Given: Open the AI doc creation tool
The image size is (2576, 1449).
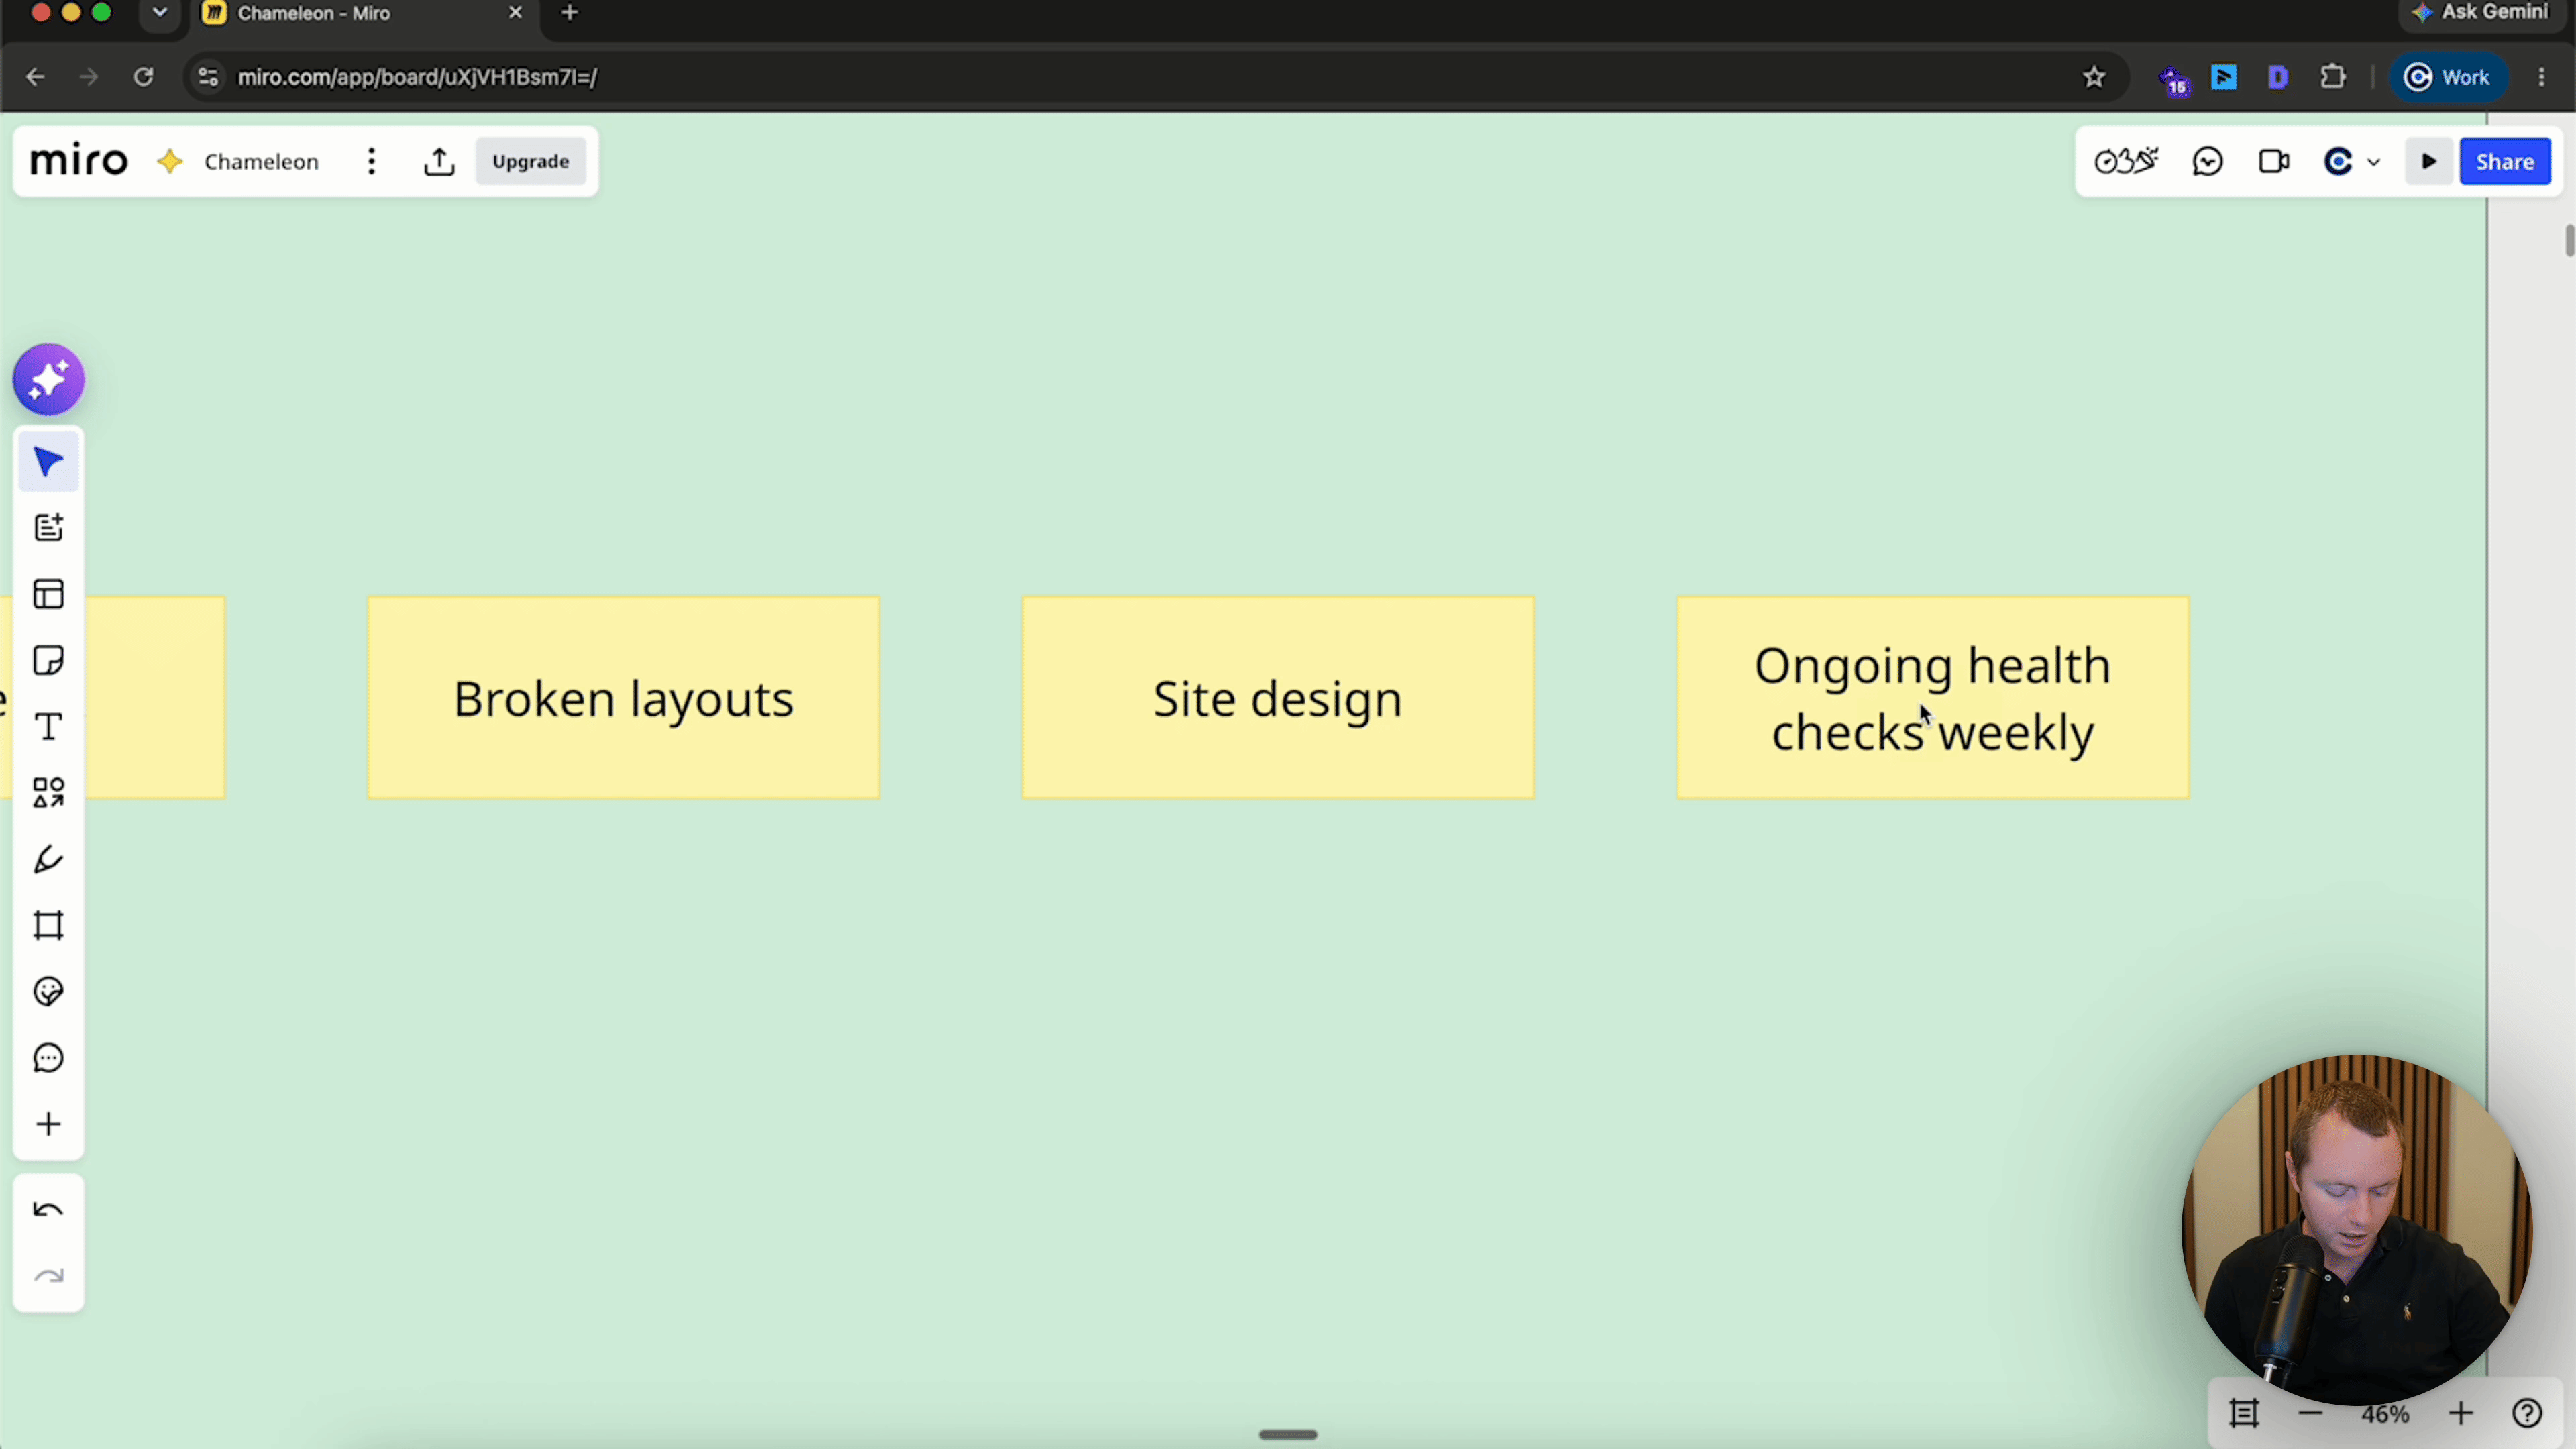Looking at the screenshot, I should 48,528.
